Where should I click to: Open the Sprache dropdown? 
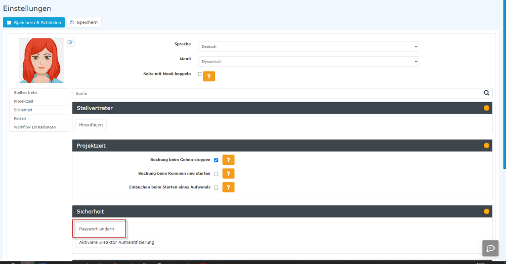308,47
